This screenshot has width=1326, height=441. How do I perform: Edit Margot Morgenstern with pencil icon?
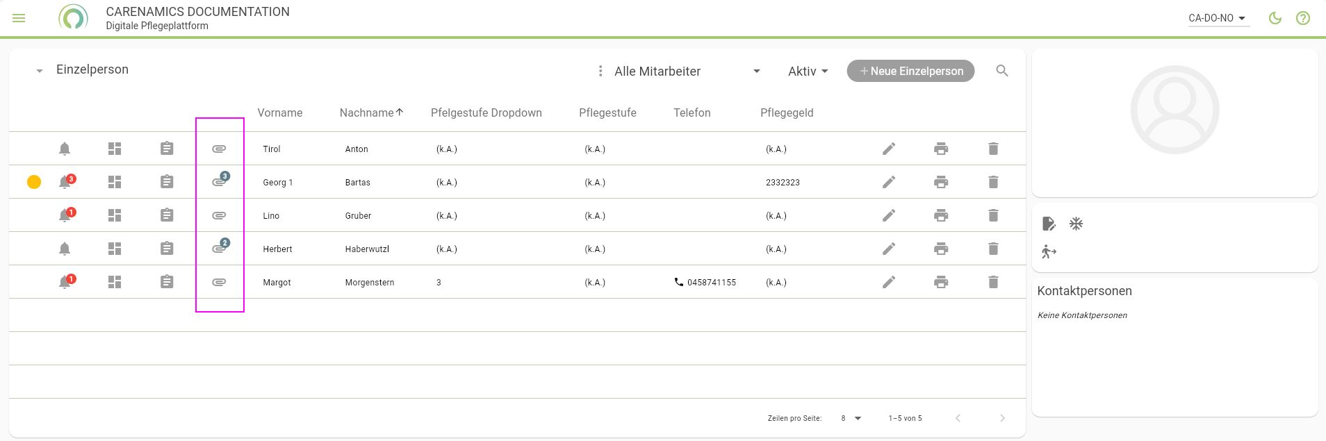[889, 282]
